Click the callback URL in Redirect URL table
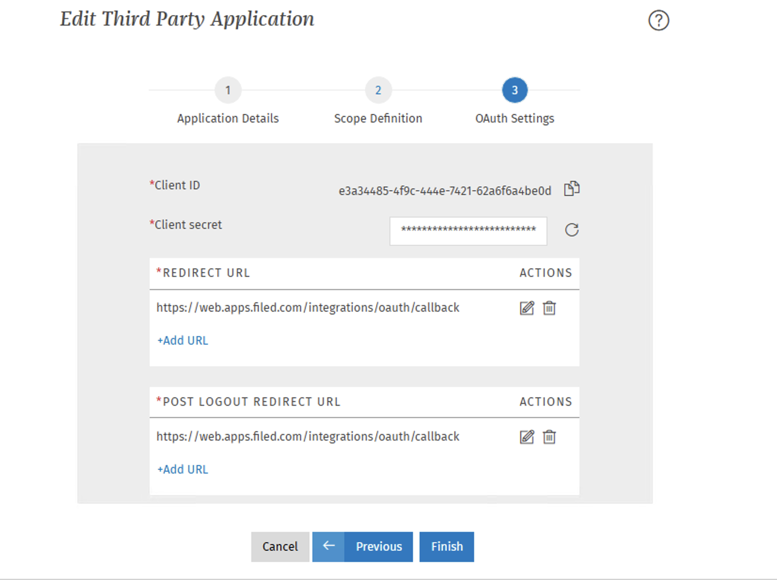The image size is (777, 580). 308,307
